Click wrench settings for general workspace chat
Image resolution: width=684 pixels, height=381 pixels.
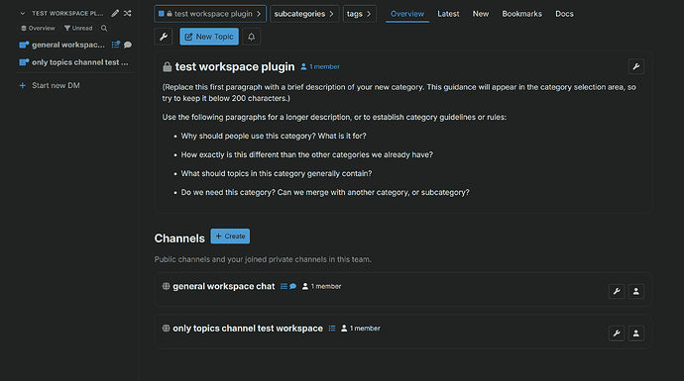pyautogui.click(x=617, y=291)
